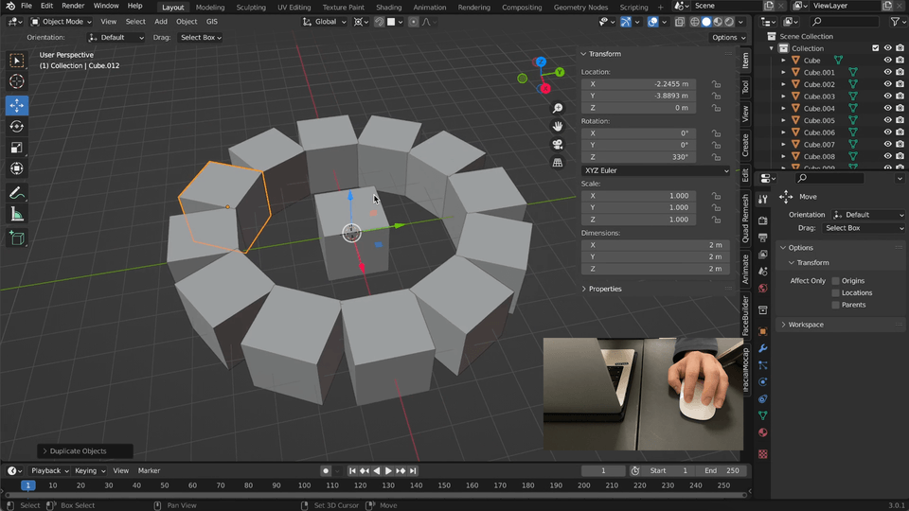This screenshot has height=511, width=909.
Task: Enable the Parents checkbox
Action: coord(835,305)
